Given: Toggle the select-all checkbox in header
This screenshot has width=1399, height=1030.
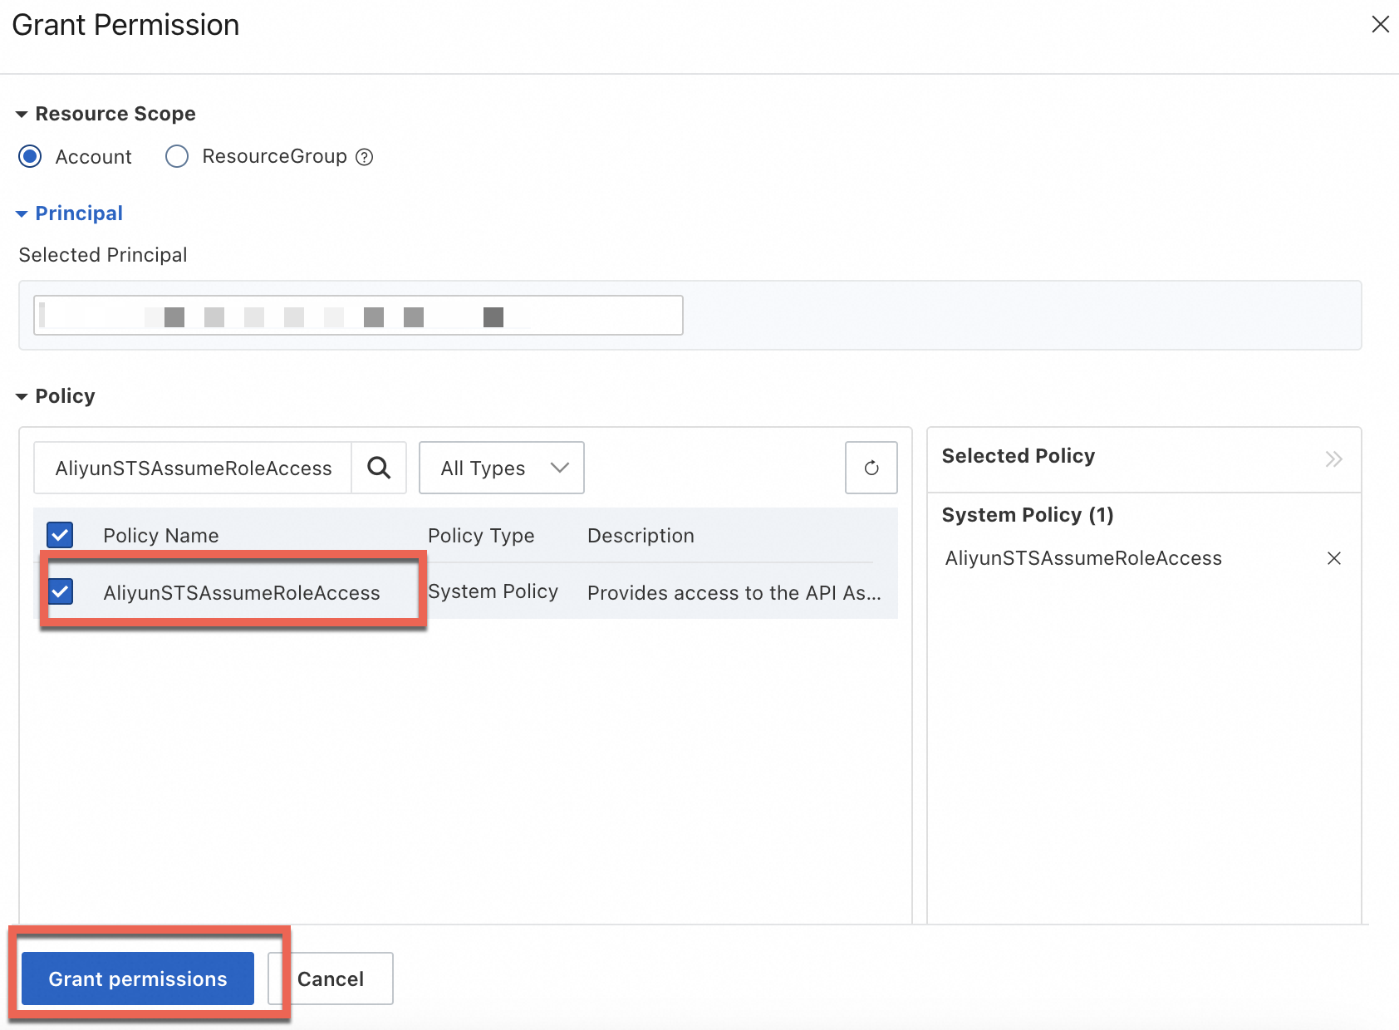Looking at the screenshot, I should [x=60, y=535].
